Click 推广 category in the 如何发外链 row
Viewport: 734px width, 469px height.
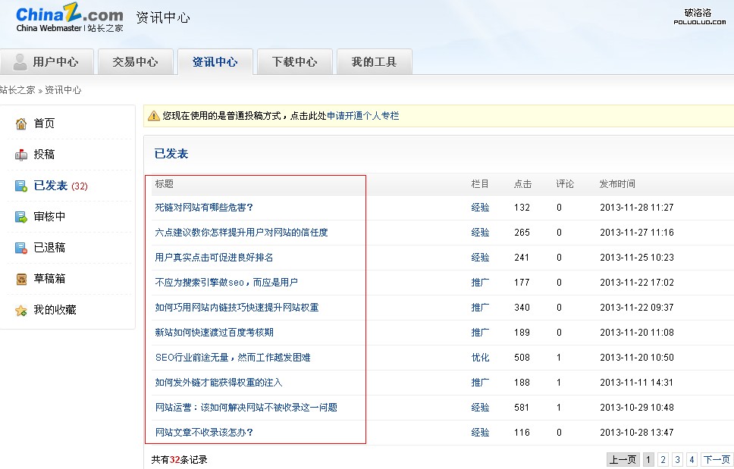(x=480, y=383)
